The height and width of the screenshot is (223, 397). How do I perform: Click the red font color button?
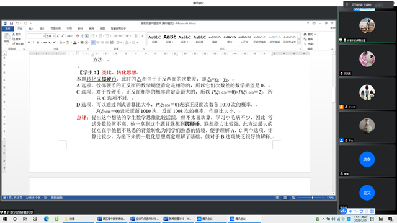pos(74,43)
